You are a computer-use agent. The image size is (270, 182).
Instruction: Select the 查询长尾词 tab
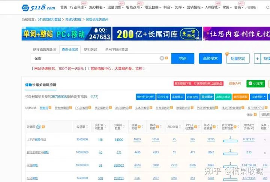pos(70,50)
